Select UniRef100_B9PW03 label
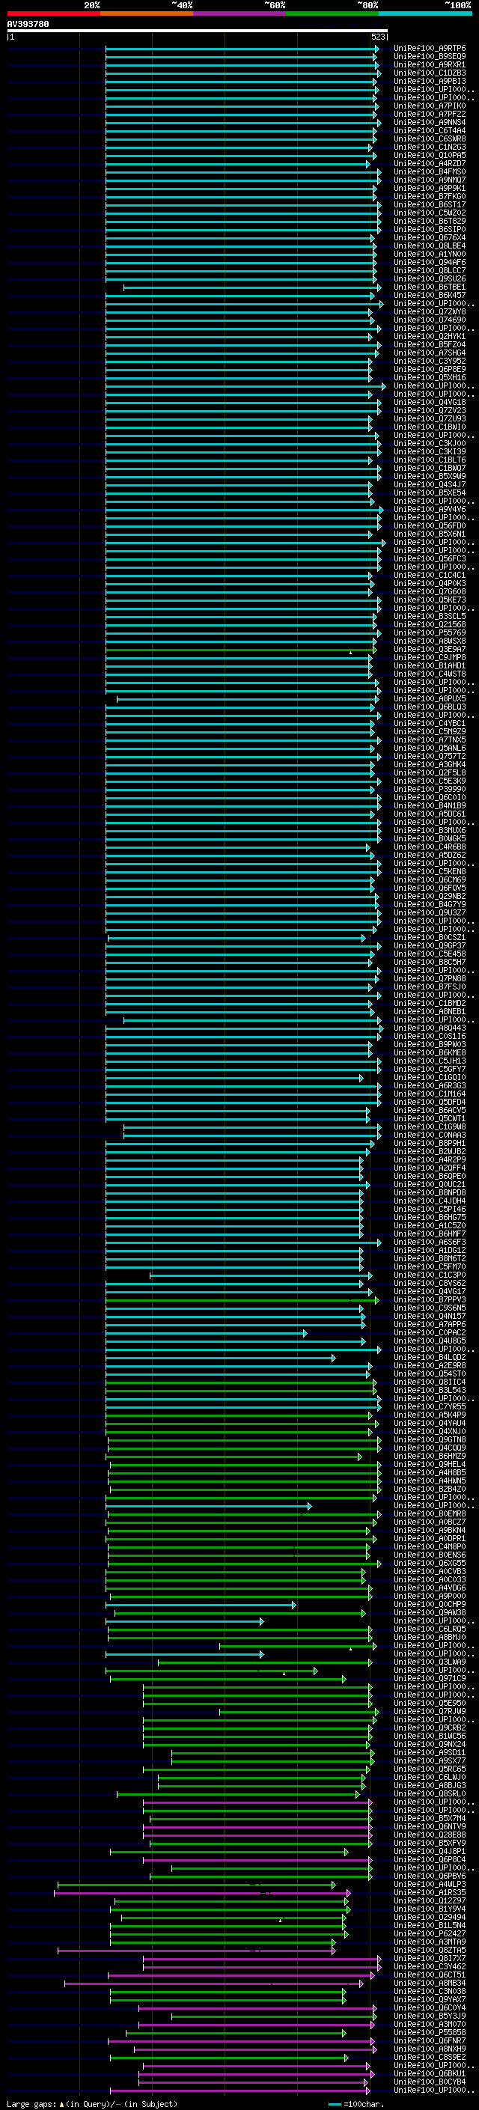 click(430, 1044)
